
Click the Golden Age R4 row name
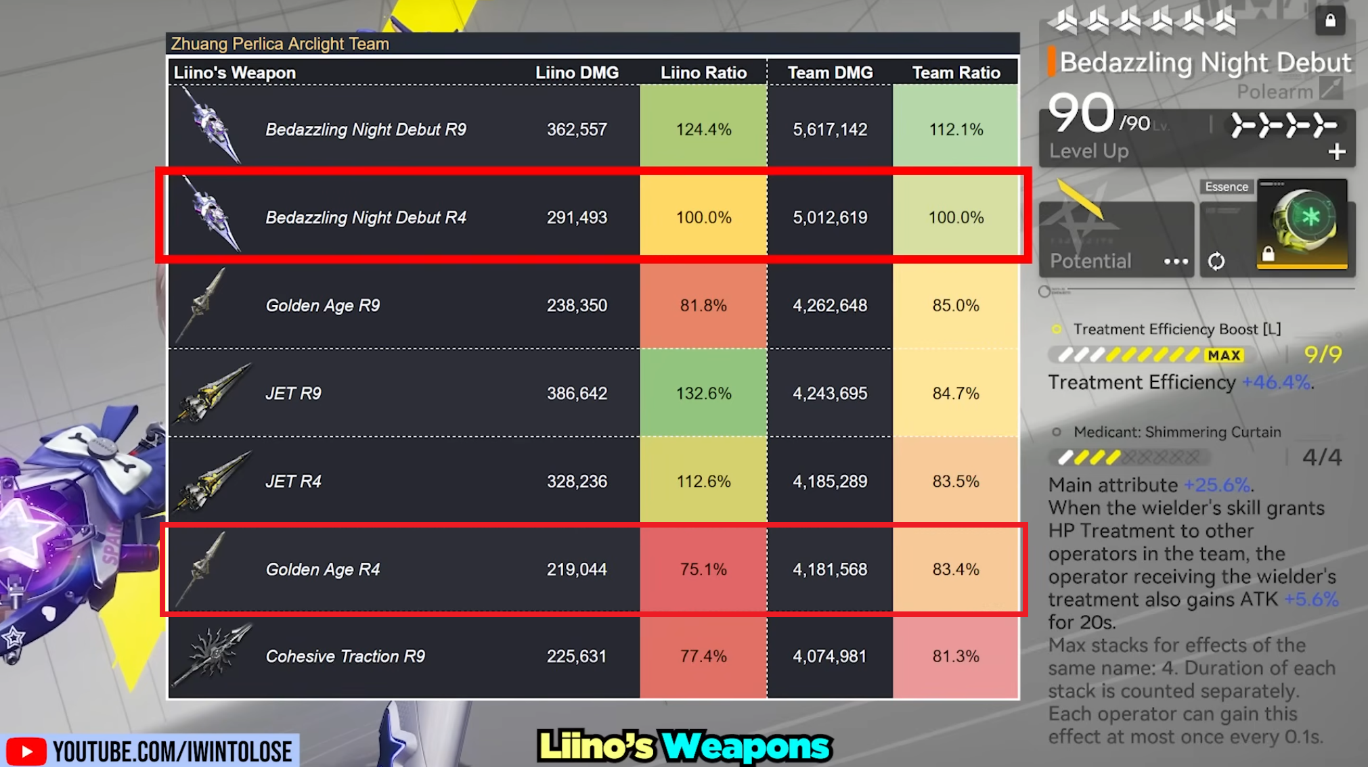click(323, 569)
